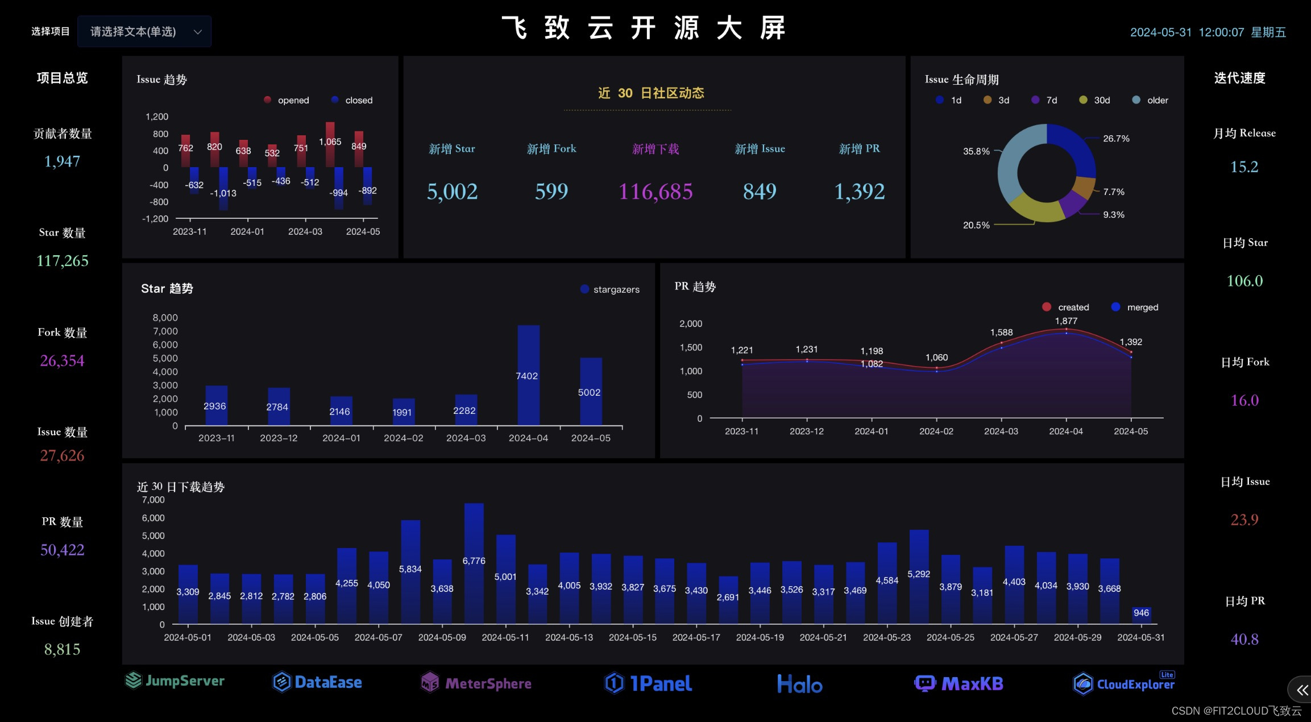1311x722 pixels.
Task: Click the 1,877 PR data point
Action: [x=1066, y=329]
